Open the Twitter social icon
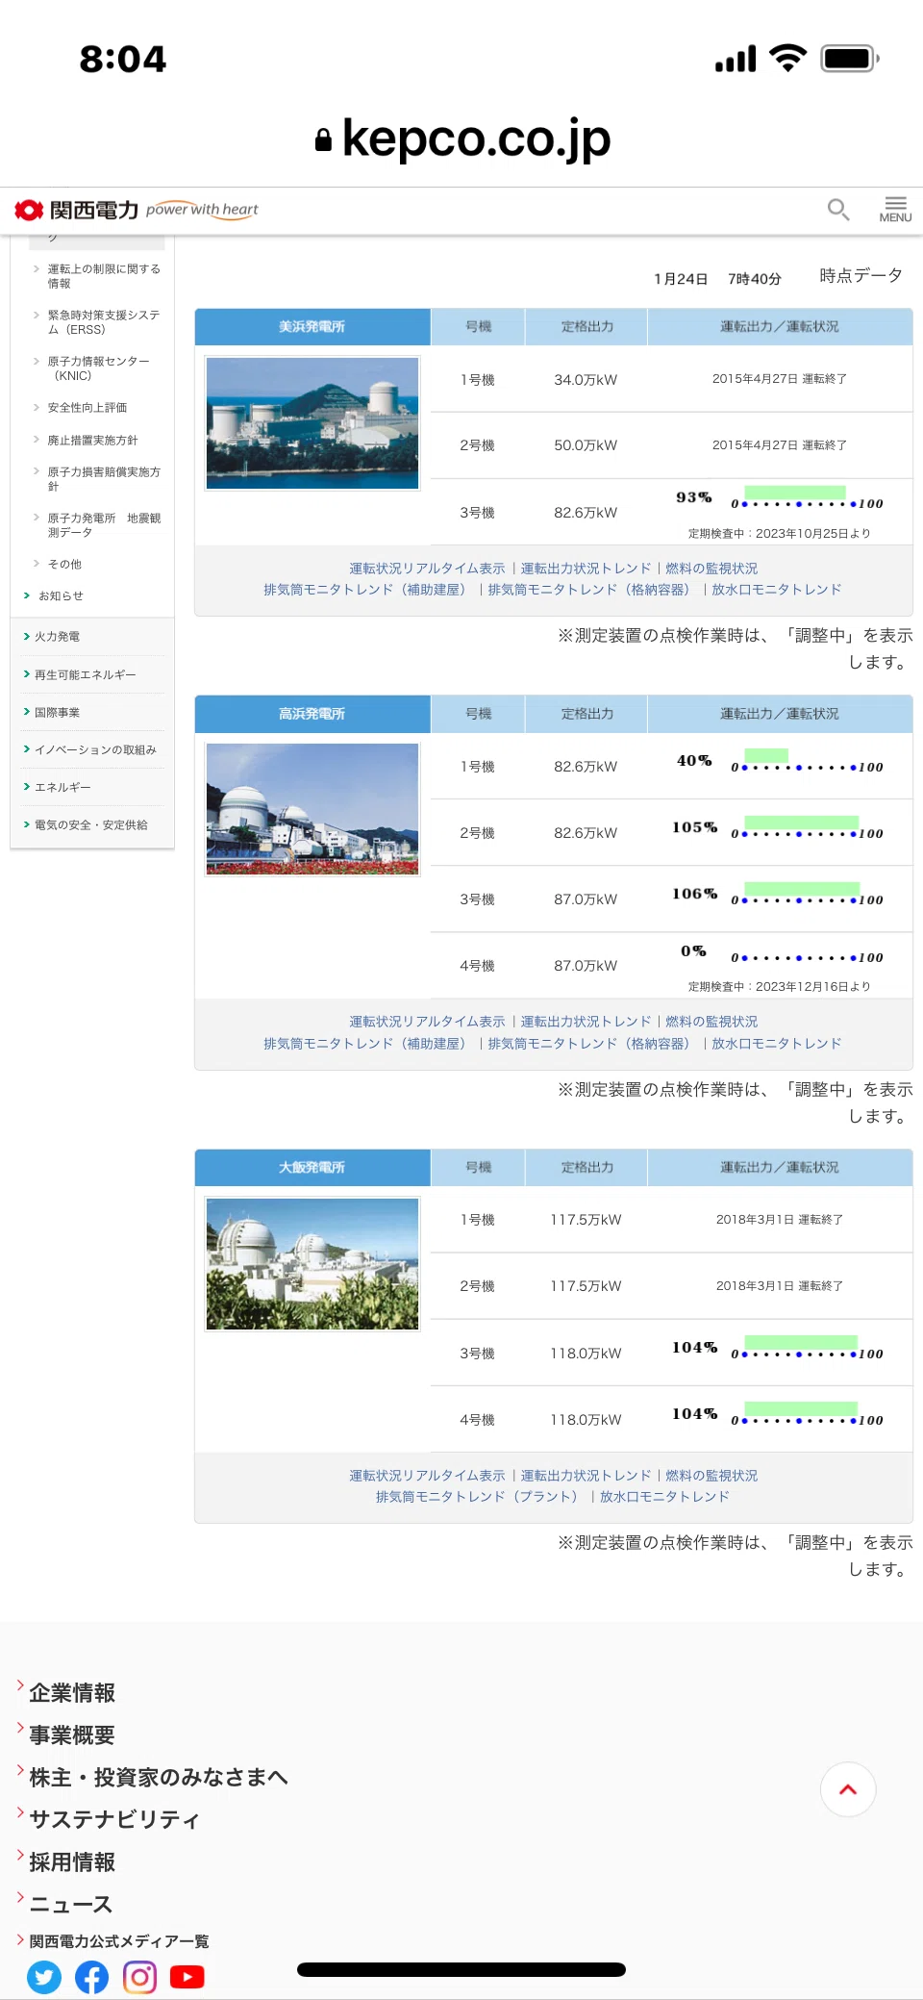Image resolution: width=923 pixels, height=2000 pixels. click(x=44, y=1978)
